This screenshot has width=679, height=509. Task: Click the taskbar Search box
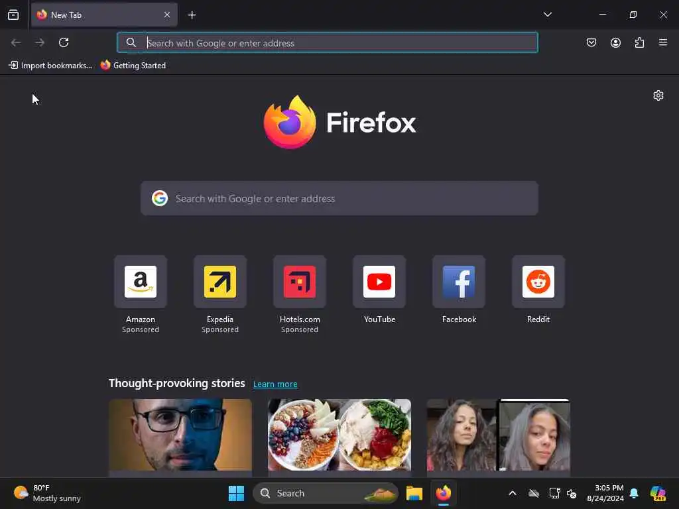pyautogui.click(x=325, y=493)
